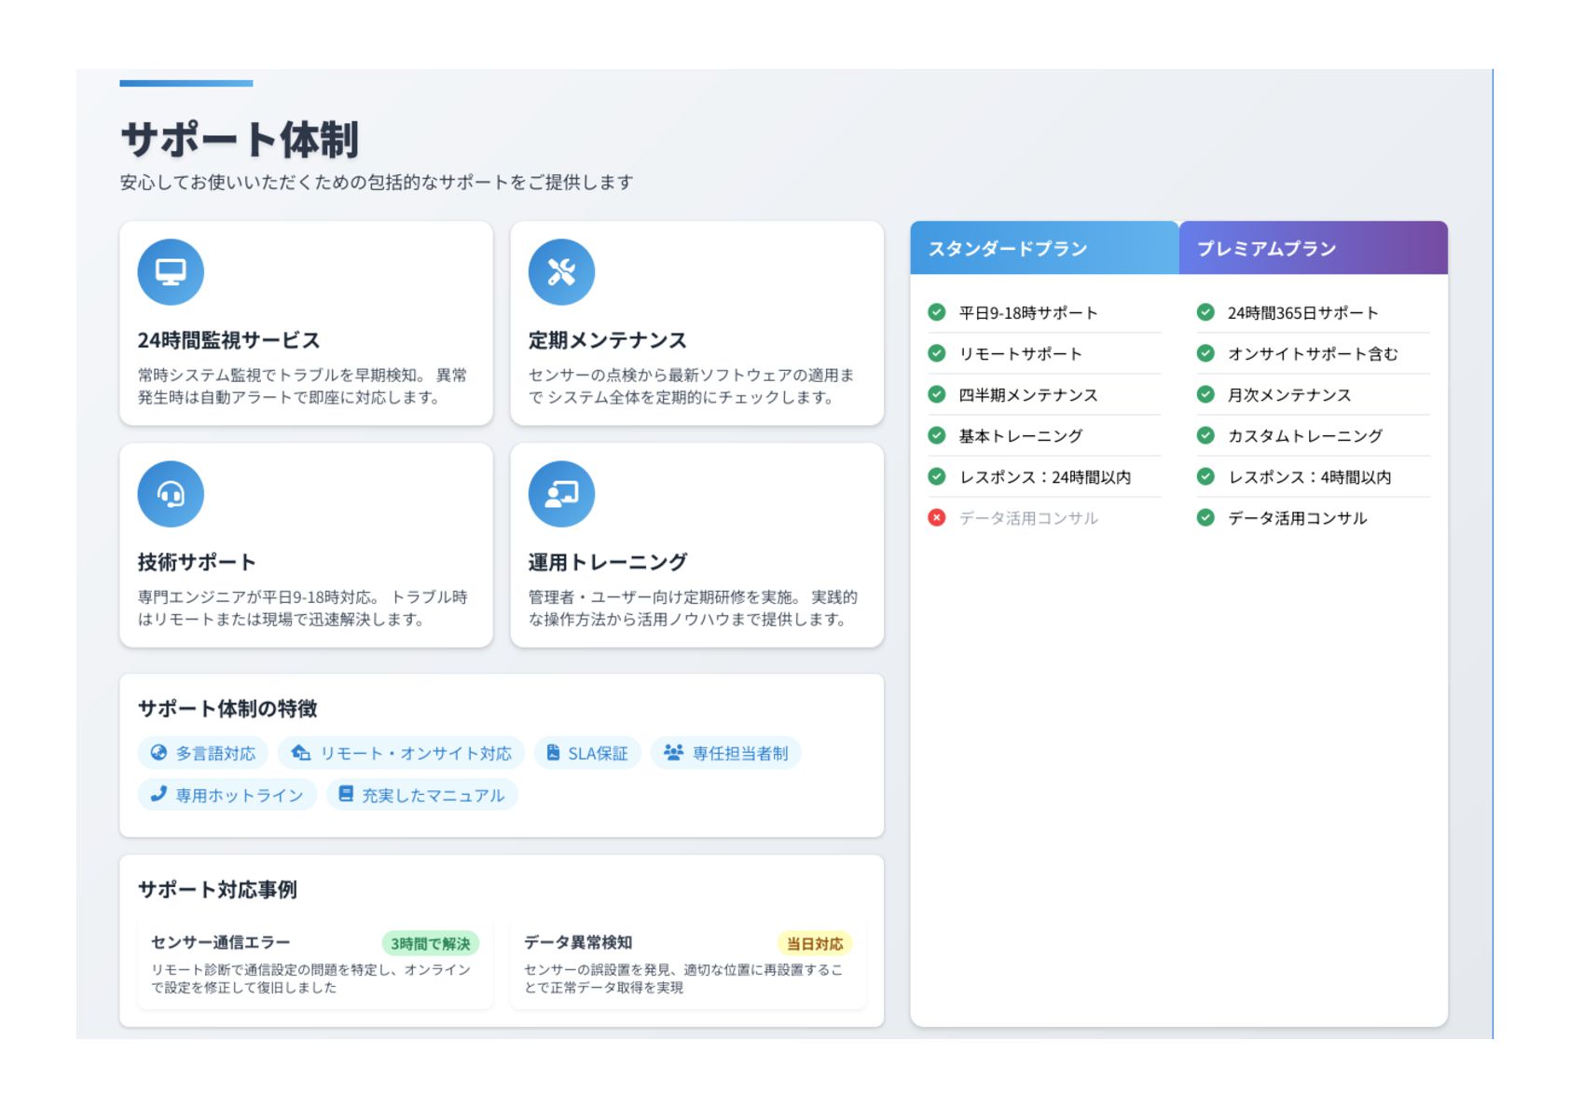Viewport: 1570px width, 1109px height.
Task: Click the description starting 常時システム監視で
Action: click(303, 386)
